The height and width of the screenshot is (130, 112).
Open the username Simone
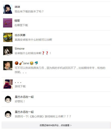pyautogui.click(x=19, y=49)
